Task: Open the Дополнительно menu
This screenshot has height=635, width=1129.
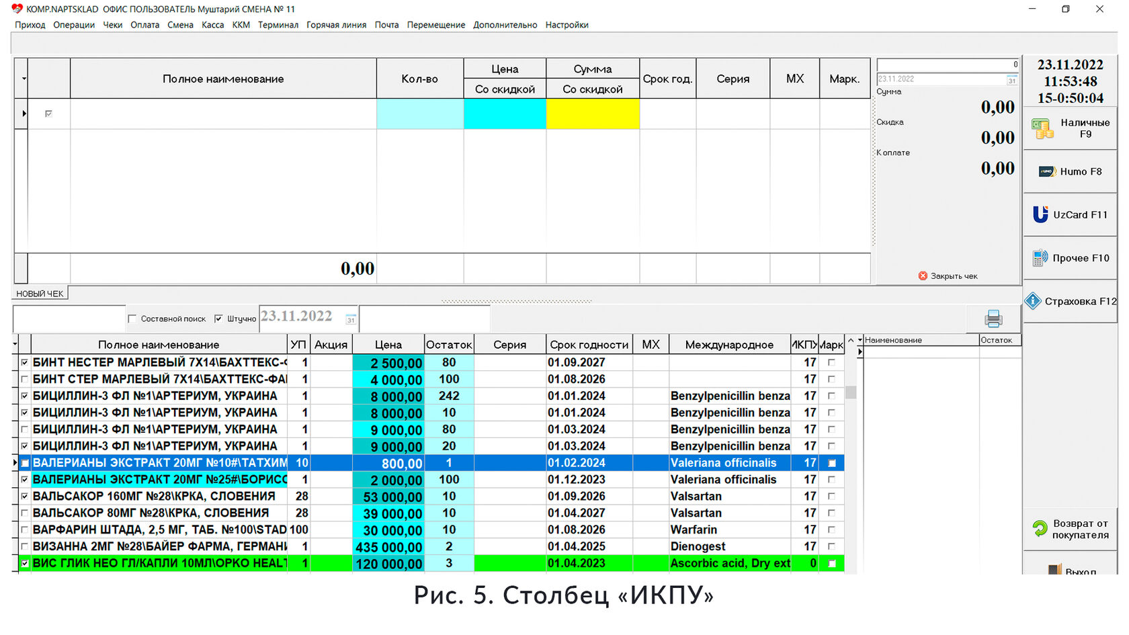Action: (x=505, y=25)
